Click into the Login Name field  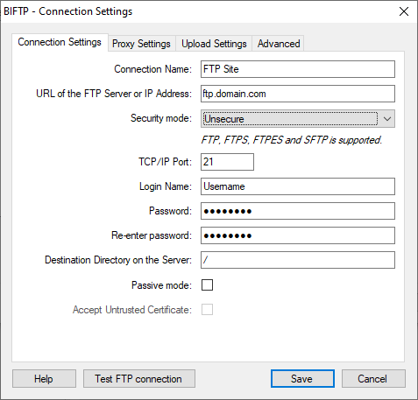pyautogui.click(x=298, y=186)
